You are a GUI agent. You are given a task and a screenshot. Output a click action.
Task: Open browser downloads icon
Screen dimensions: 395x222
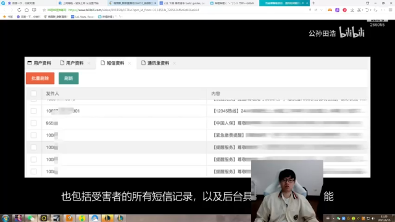[352, 10]
